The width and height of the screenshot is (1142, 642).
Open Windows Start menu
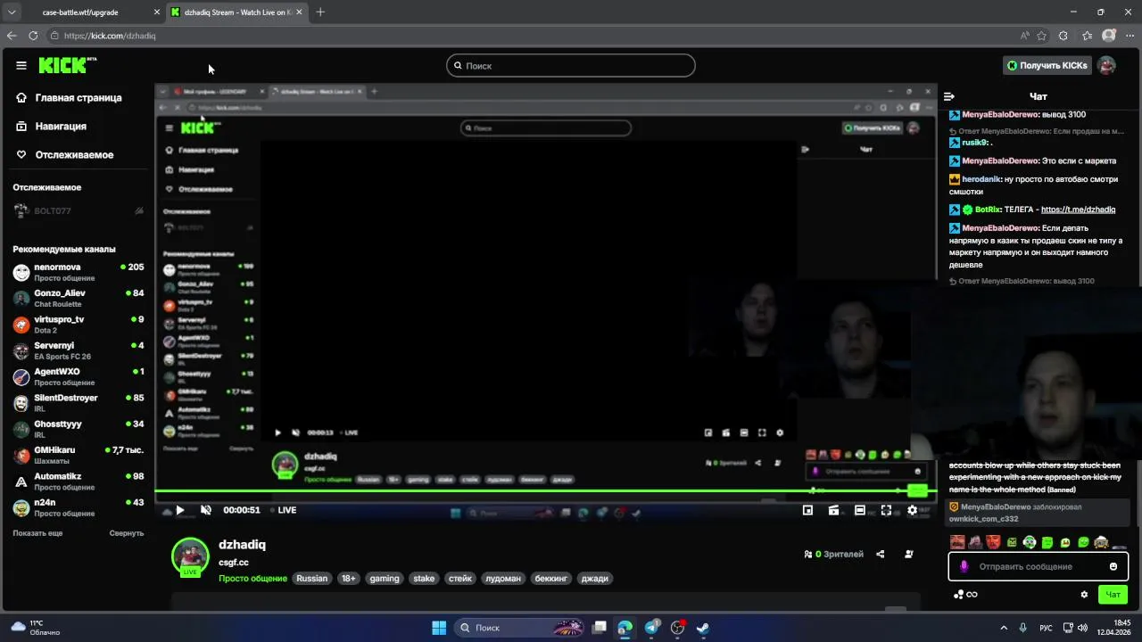coord(439,628)
